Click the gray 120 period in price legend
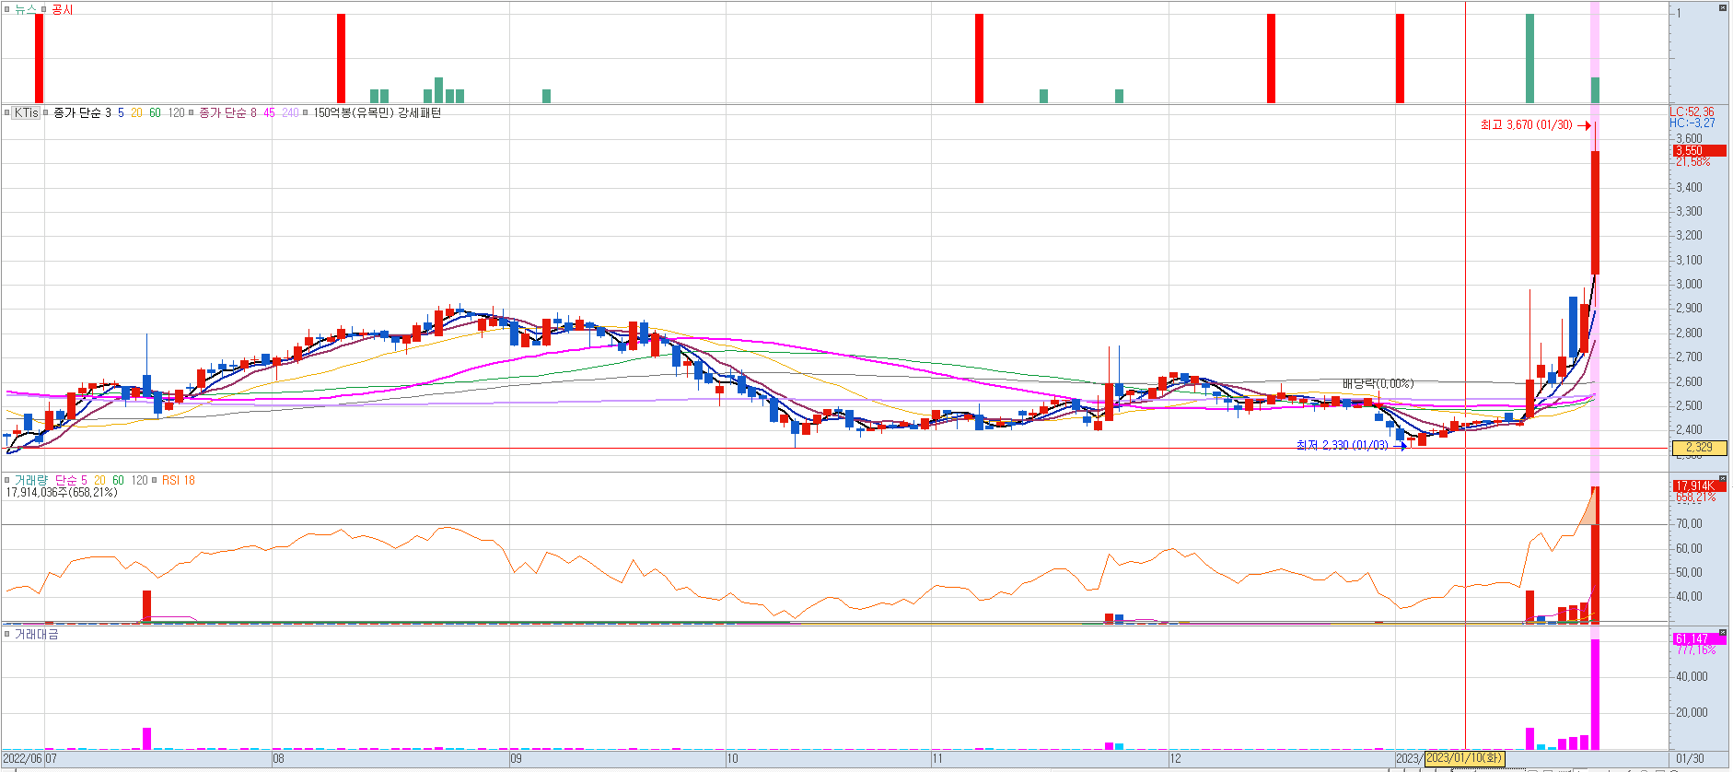 pos(176,112)
